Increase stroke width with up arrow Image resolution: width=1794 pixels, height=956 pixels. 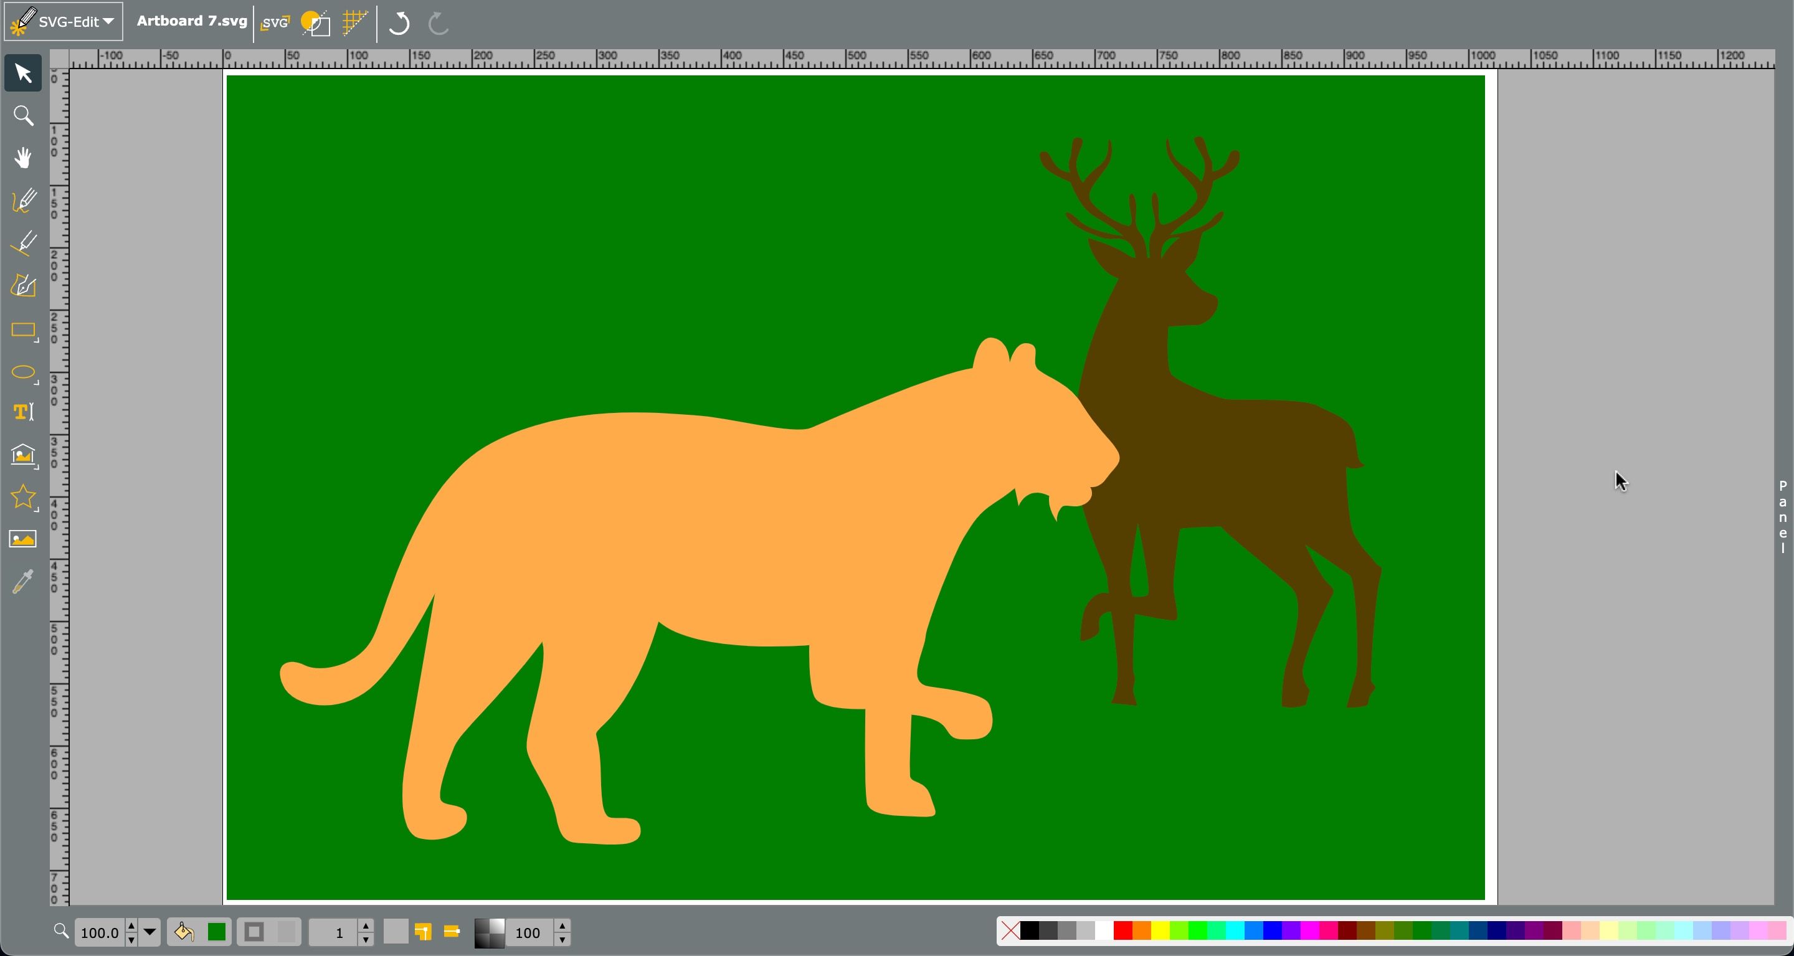366,925
